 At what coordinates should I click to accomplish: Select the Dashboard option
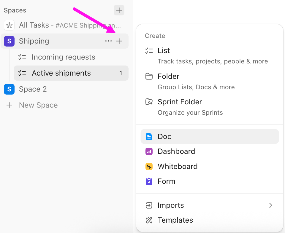176,151
